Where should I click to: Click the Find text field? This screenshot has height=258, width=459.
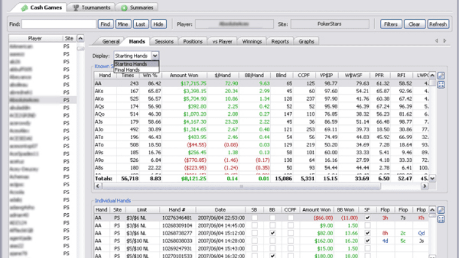click(59, 24)
